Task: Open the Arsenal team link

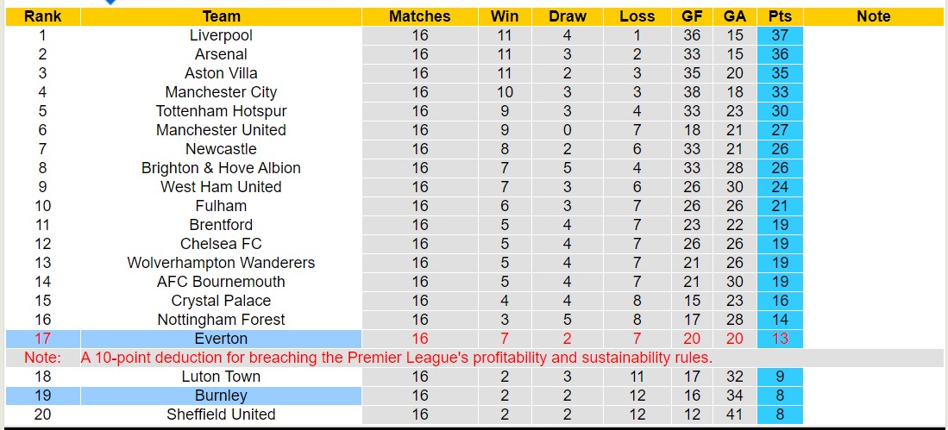Action: tap(221, 54)
